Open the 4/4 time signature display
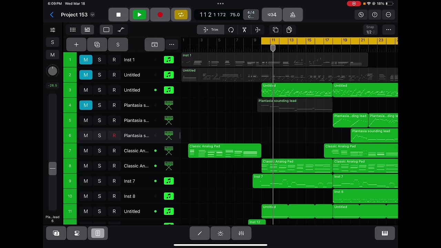Screen dimensions: 441x248 pos(251,14)
